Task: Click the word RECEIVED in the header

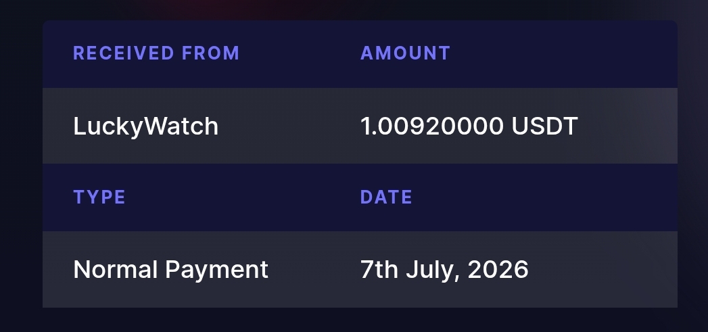Action: 124,53
